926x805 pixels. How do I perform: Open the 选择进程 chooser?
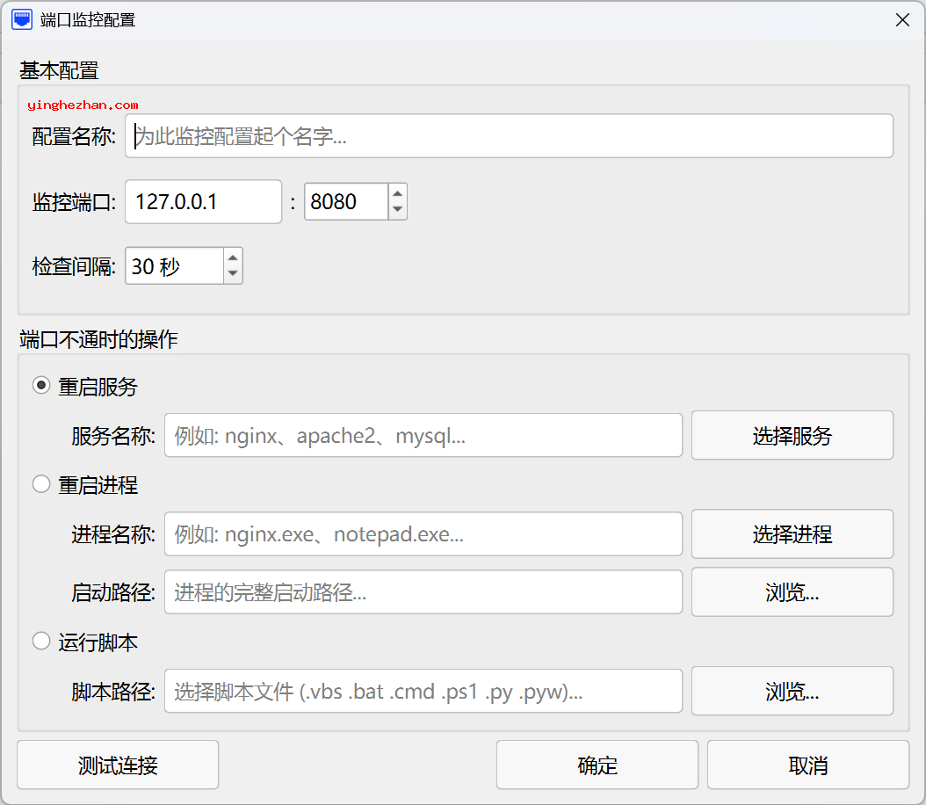point(792,534)
